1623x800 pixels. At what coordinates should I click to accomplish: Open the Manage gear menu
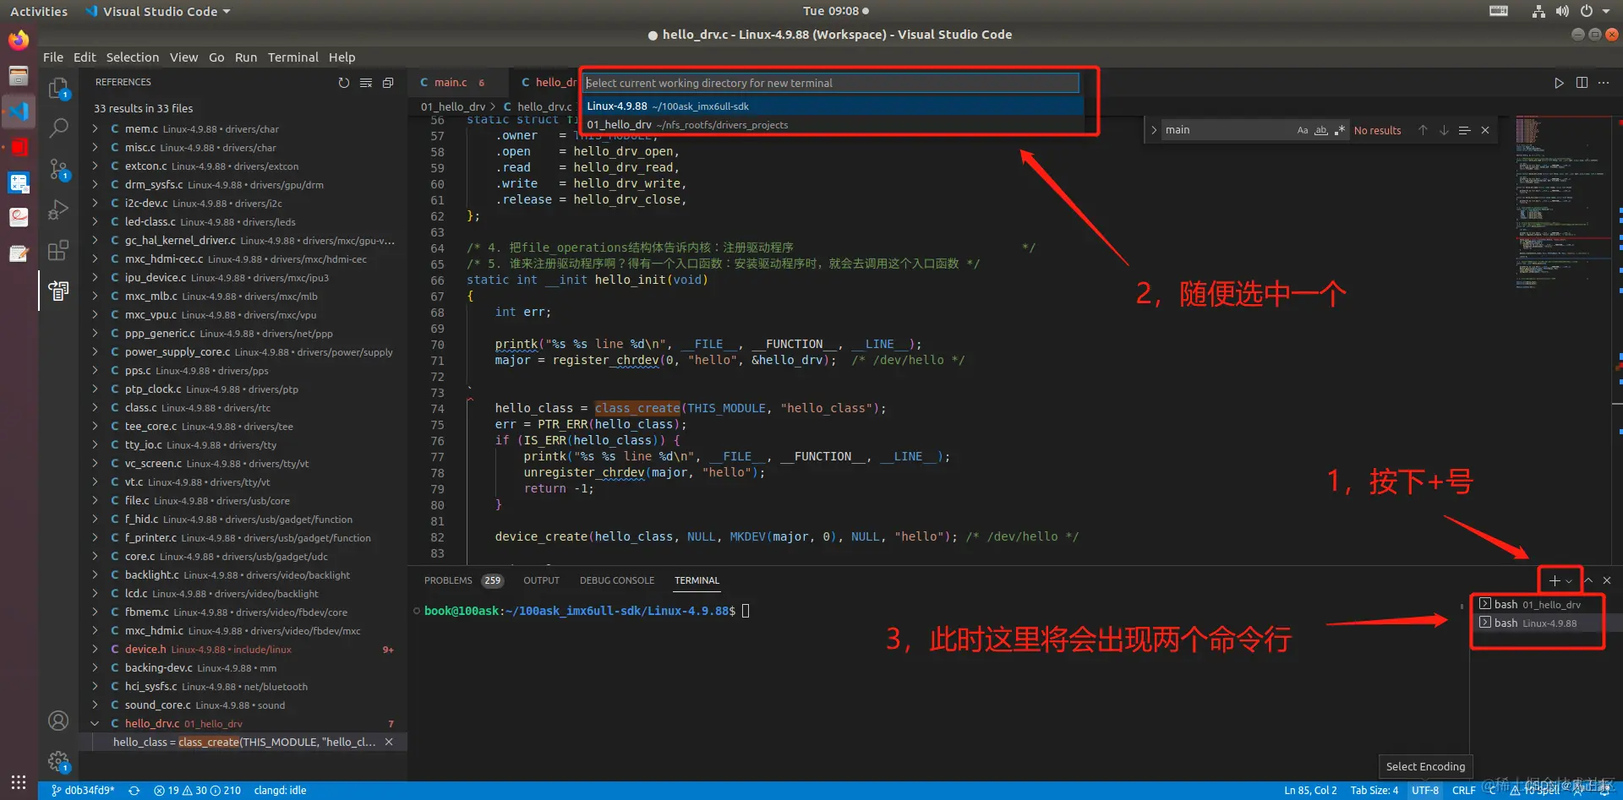(58, 761)
